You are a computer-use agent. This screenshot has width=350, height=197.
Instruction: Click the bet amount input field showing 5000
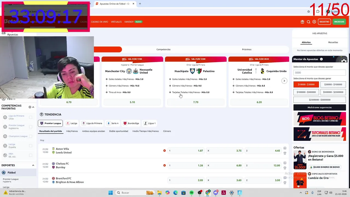click(x=320, y=73)
